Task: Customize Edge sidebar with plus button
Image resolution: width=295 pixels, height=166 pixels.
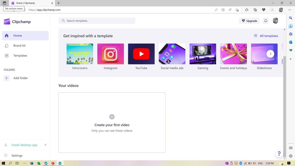Action: [x=291, y=59]
